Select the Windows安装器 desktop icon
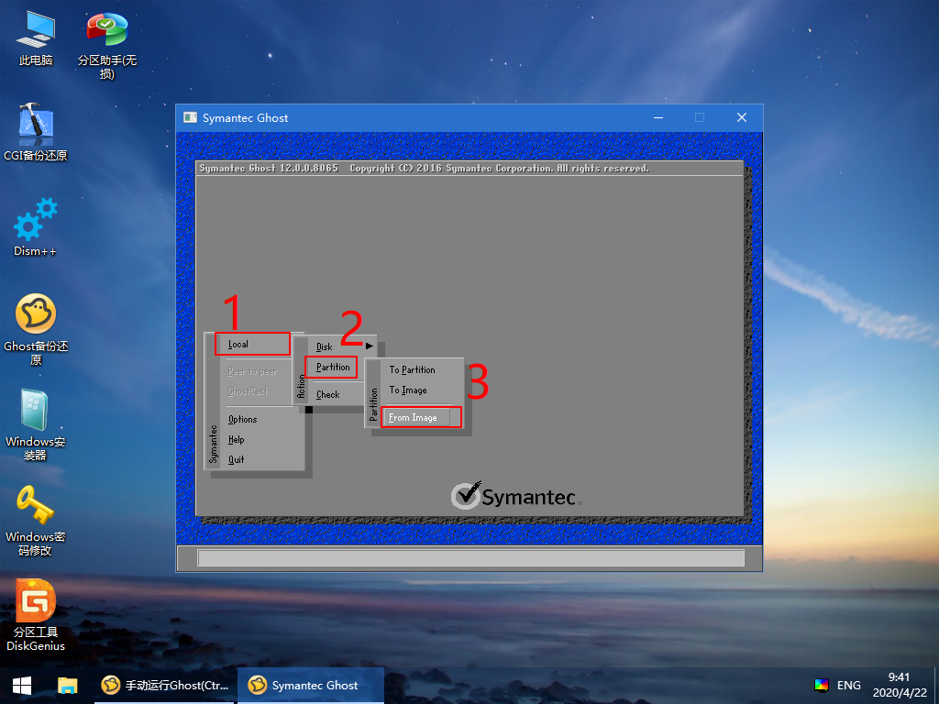This screenshot has height=704, width=939. (36, 425)
